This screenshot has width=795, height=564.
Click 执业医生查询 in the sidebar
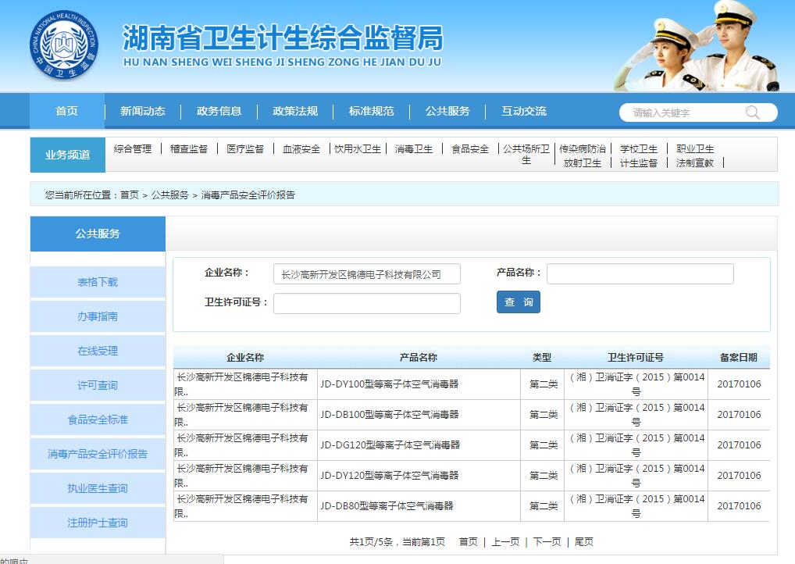97,488
